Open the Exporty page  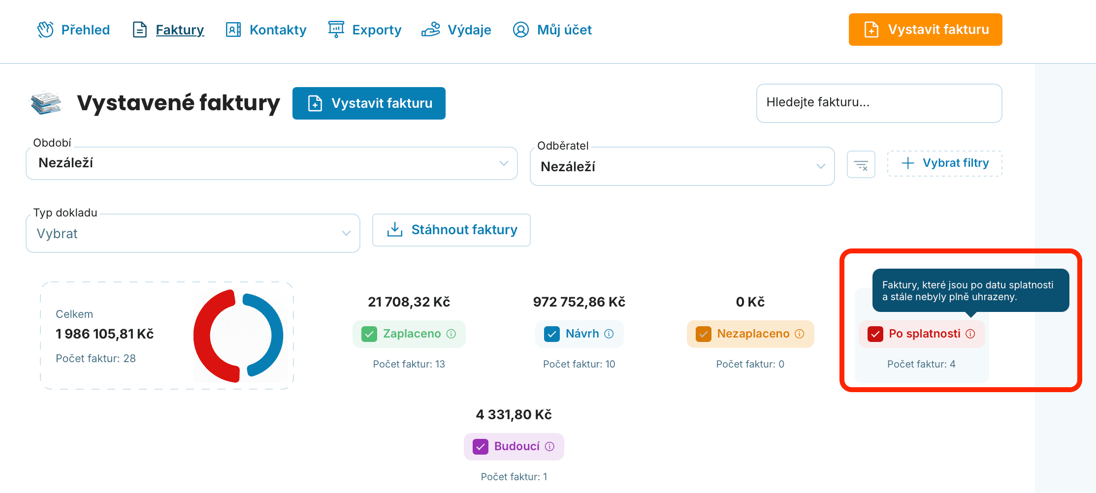(x=365, y=30)
